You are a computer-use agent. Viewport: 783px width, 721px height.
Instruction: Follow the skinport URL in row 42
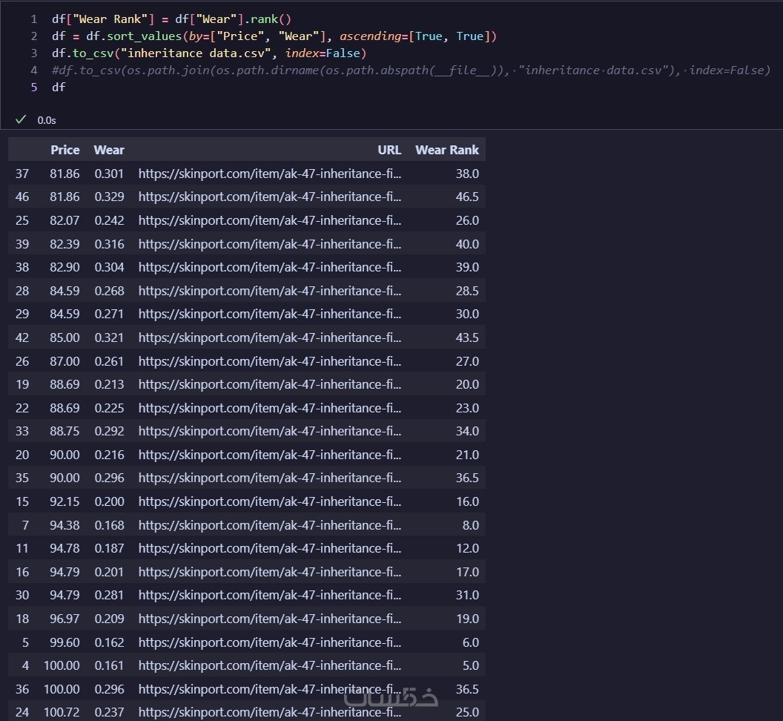(x=269, y=338)
